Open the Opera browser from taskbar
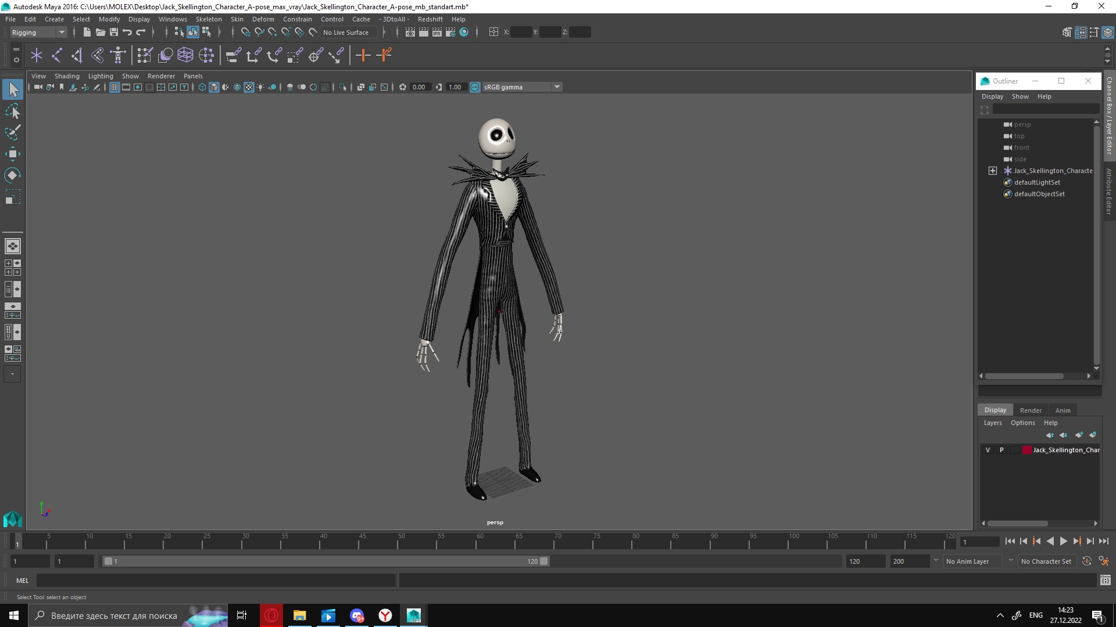The height and width of the screenshot is (627, 1116). [271, 615]
